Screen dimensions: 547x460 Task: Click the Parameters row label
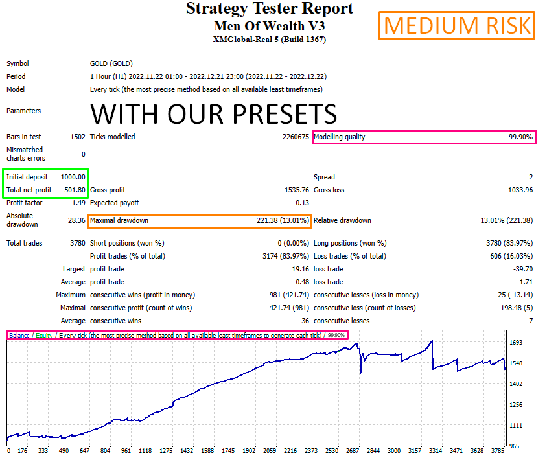[23, 111]
